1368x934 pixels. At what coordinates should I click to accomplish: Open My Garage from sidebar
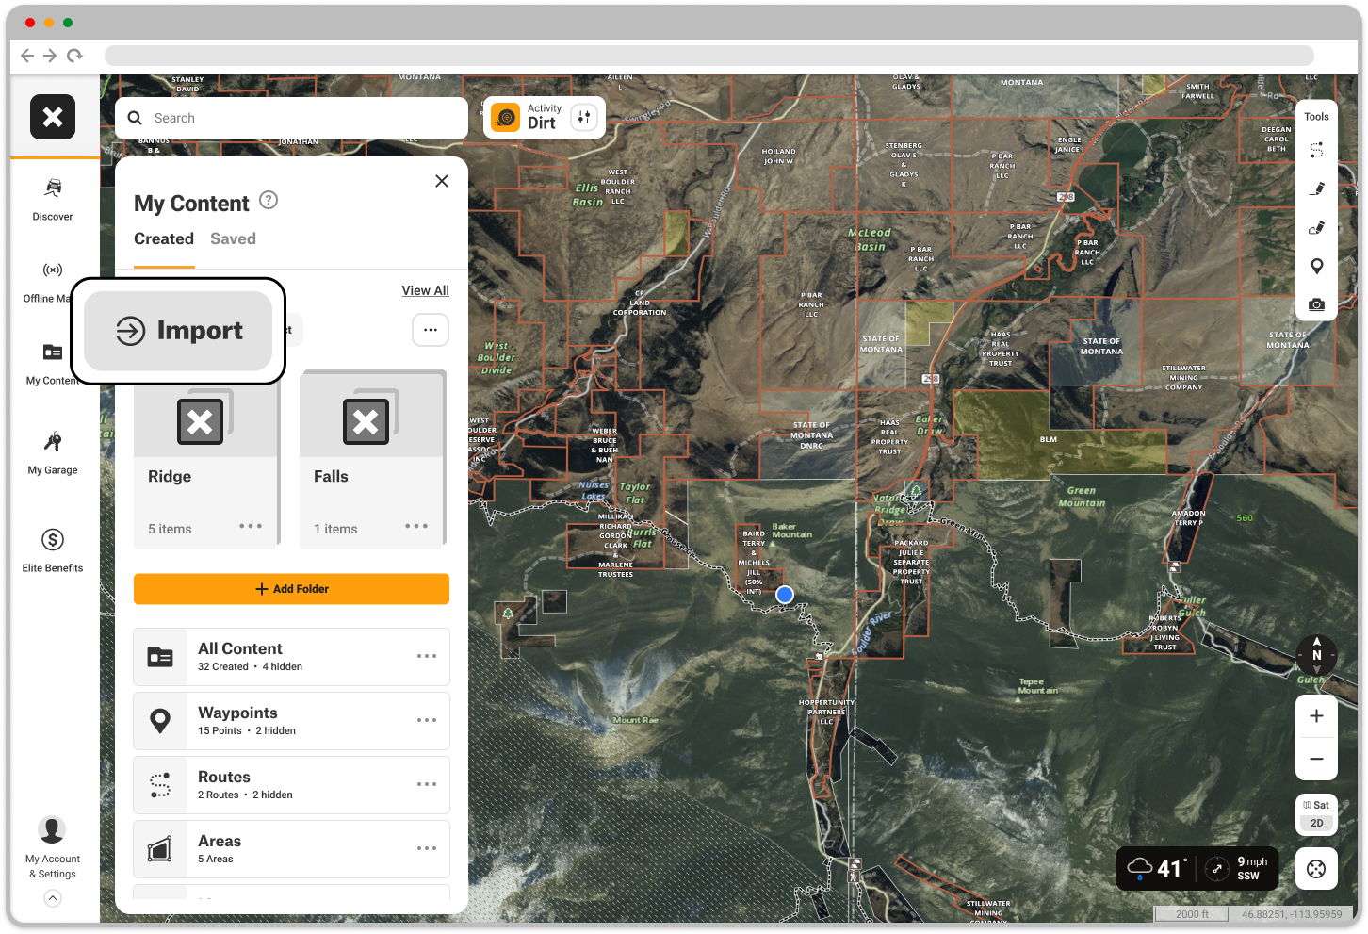(x=52, y=451)
